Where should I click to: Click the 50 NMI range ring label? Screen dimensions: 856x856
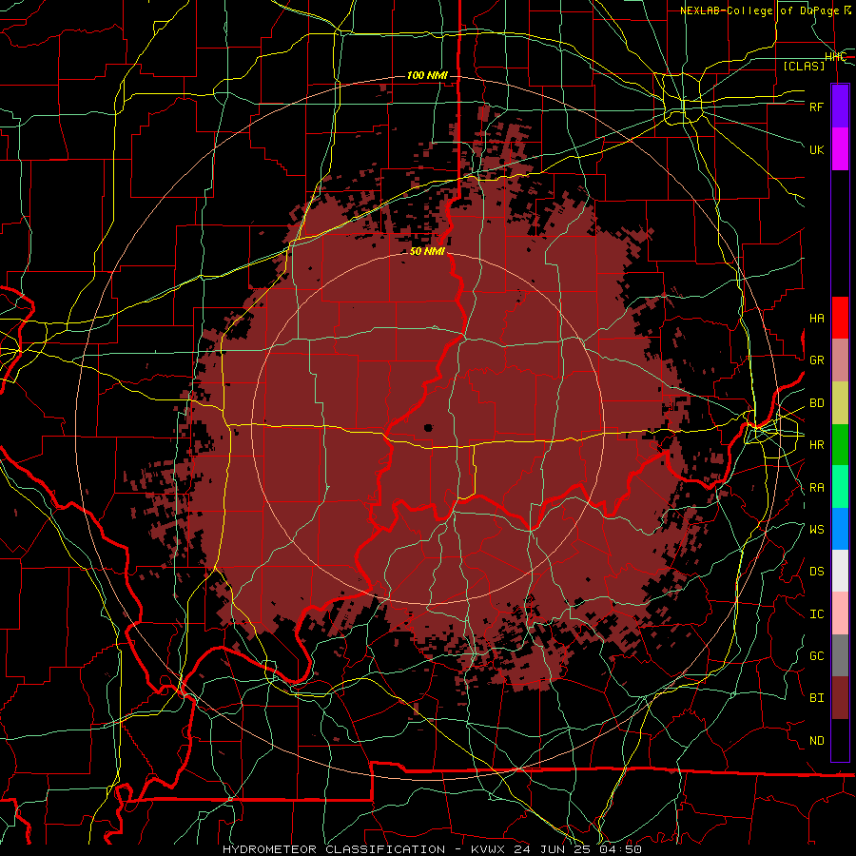tap(427, 251)
